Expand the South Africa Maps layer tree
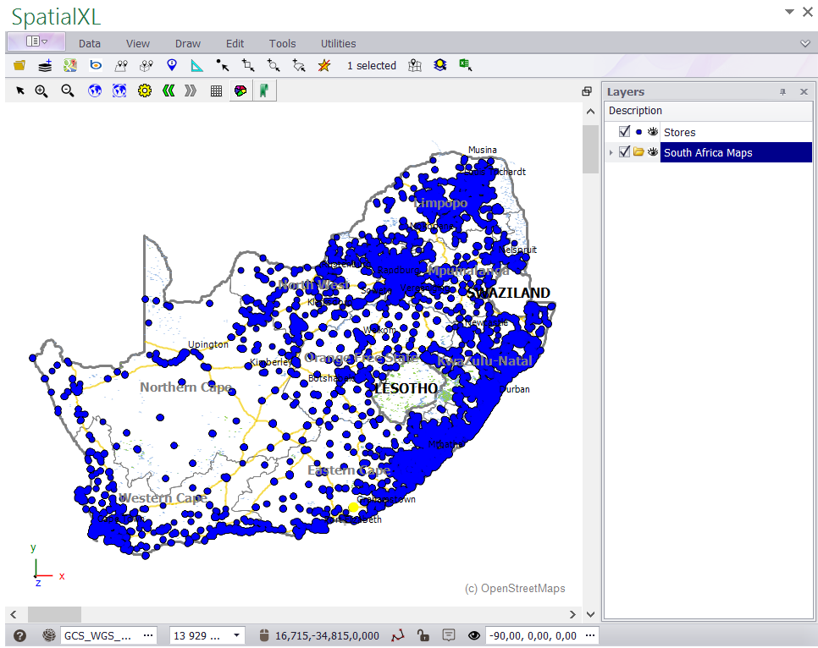Image resolution: width=818 pixels, height=648 pixels. pos(611,152)
